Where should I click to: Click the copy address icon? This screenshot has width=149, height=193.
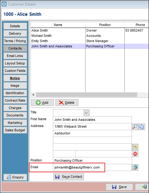[142, 127]
